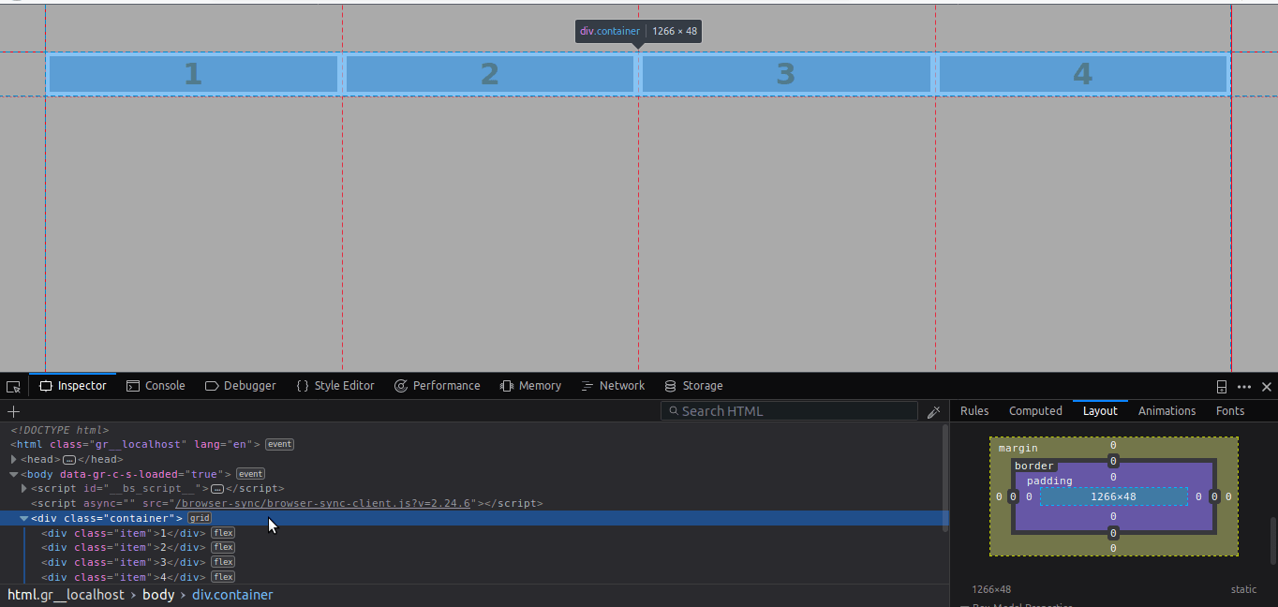Image resolution: width=1278 pixels, height=607 pixels.
Task: Click div.container in the breadcrumb
Action: 232,595
